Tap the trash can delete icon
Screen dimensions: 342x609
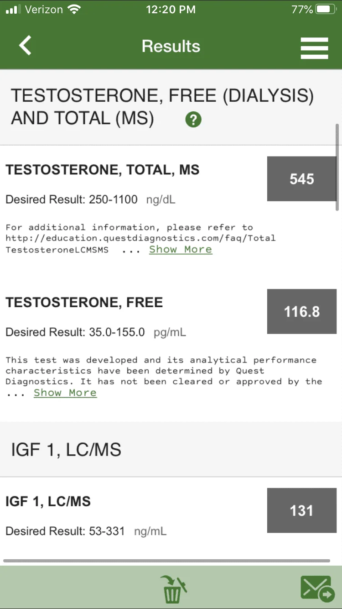click(x=173, y=589)
